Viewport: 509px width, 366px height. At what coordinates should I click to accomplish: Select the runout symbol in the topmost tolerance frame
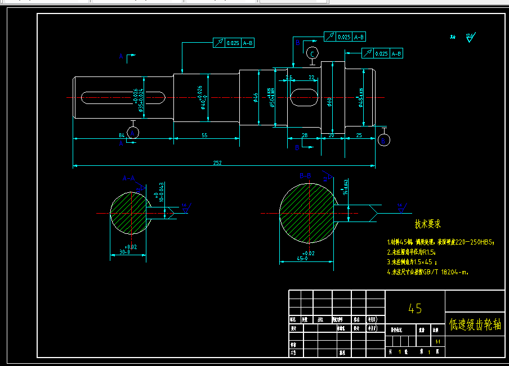click(330, 37)
